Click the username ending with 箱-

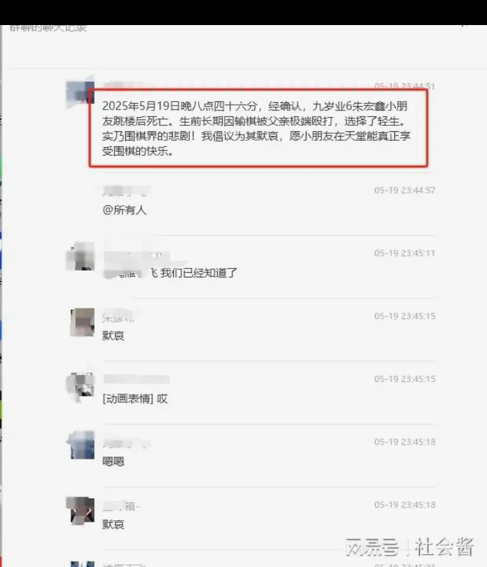pos(121,506)
